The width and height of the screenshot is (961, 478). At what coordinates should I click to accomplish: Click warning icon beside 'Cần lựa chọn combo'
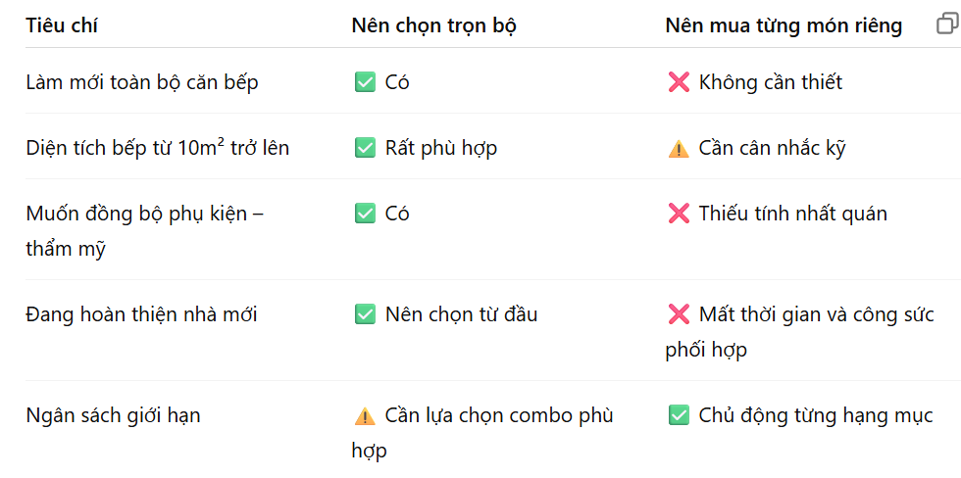365,416
